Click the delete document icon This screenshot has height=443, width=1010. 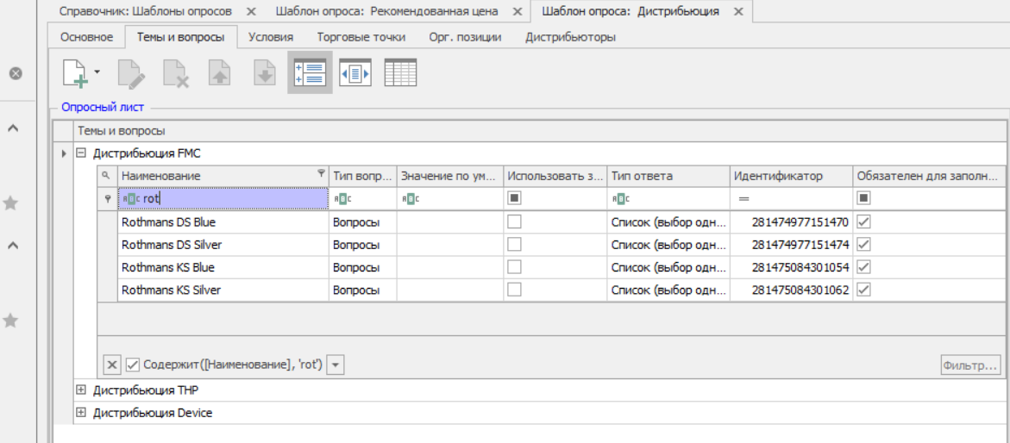tap(176, 72)
